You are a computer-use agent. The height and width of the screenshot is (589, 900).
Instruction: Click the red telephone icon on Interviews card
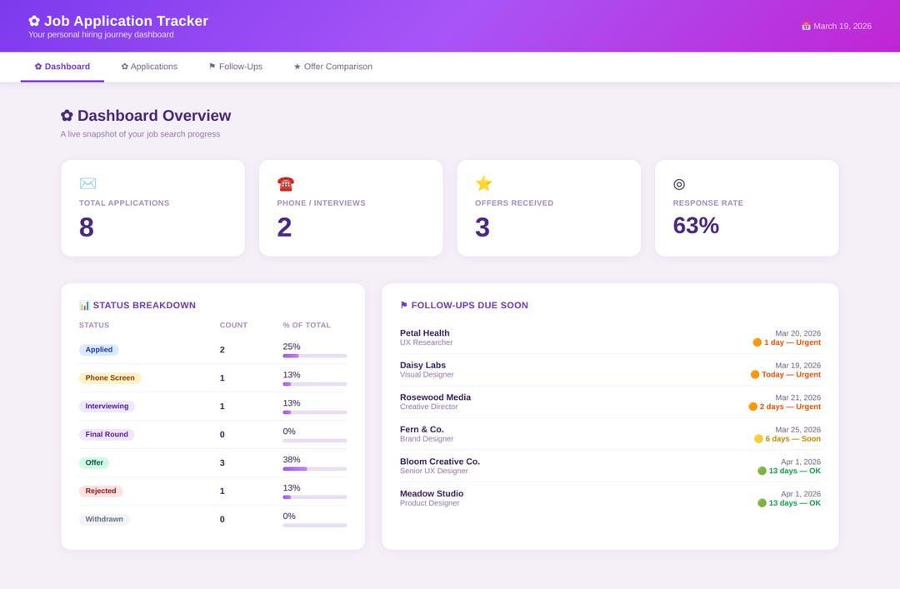[x=285, y=184]
